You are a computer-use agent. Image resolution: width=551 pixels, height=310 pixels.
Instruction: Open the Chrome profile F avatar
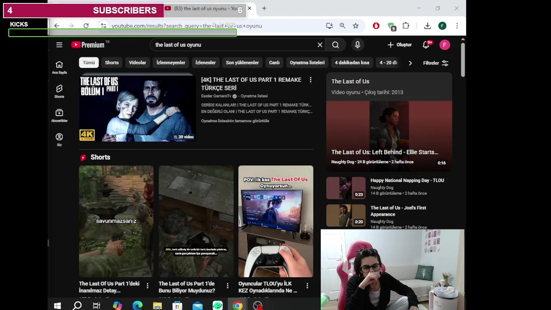click(x=443, y=26)
